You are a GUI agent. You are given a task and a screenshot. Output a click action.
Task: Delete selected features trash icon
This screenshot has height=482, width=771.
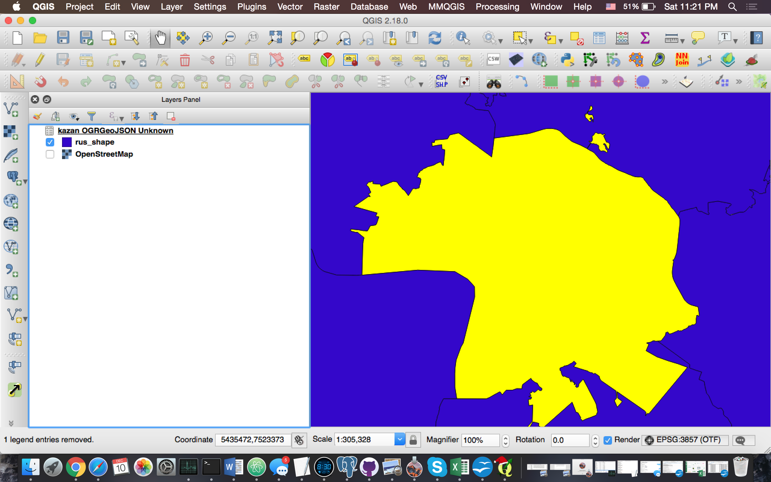coord(184,60)
